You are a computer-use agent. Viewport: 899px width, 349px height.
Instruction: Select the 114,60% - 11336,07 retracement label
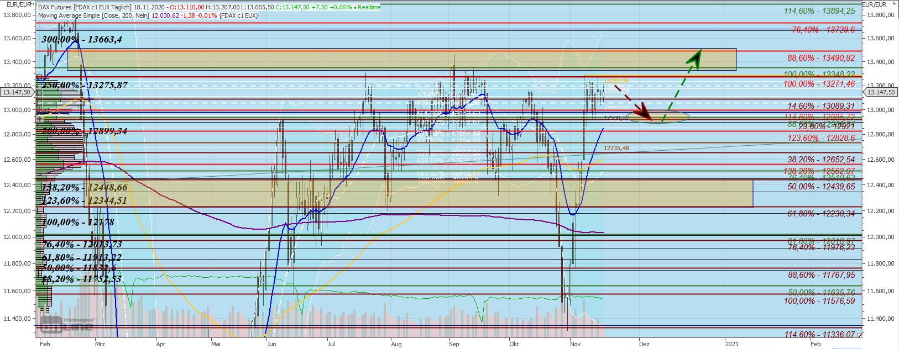click(x=819, y=335)
